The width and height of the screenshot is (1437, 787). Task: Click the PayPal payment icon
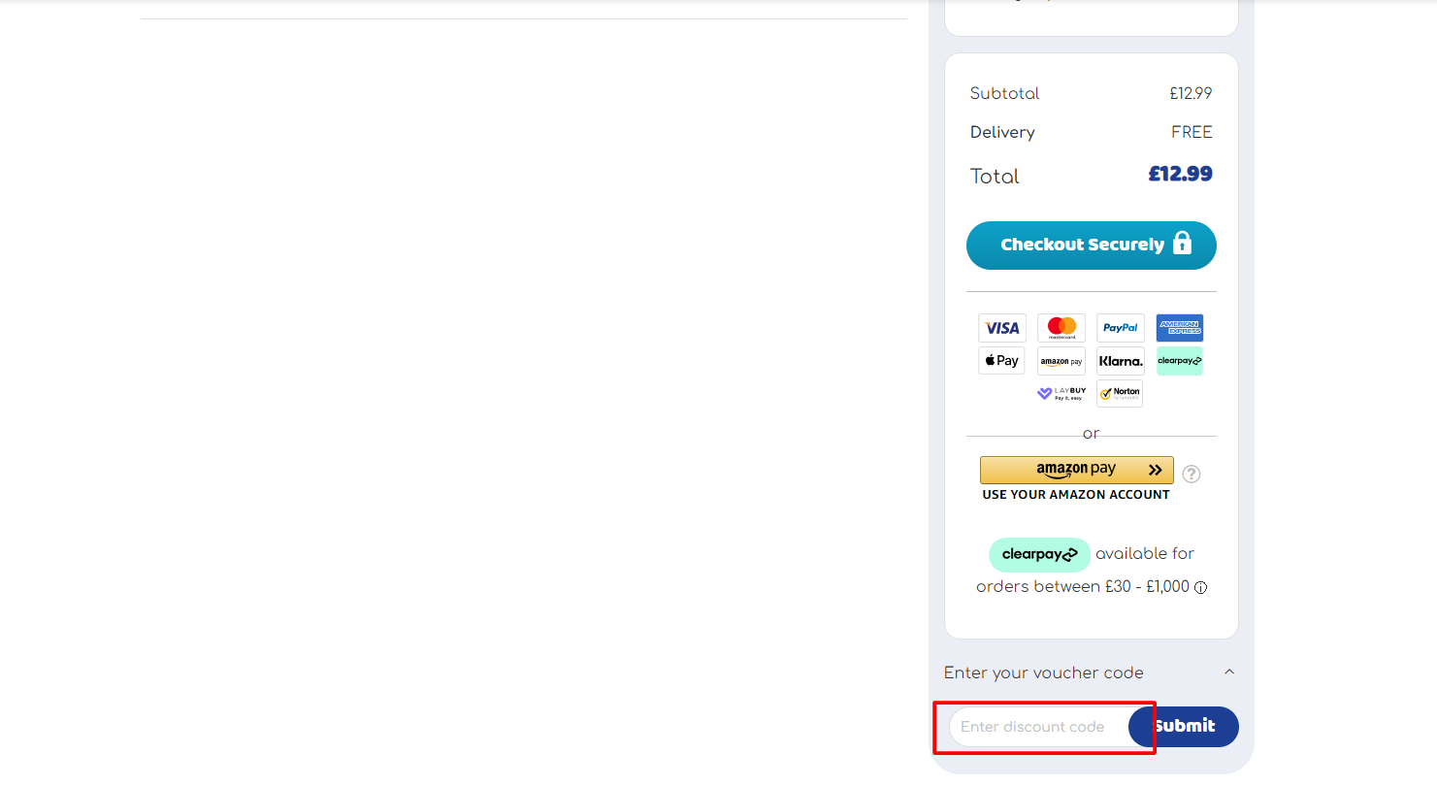click(1120, 327)
